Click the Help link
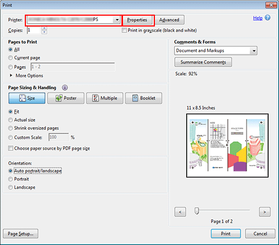This screenshot has height=245, width=279. 257,18
